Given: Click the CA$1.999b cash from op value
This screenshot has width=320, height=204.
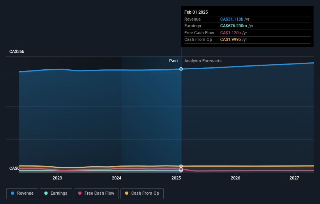Looking at the screenshot, I should click(x=230, y=40).
